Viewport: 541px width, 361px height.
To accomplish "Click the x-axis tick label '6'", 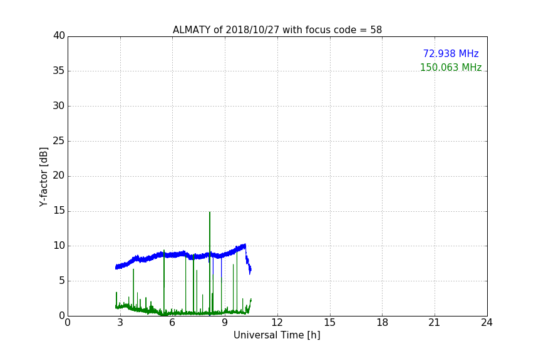I will 172,323.
